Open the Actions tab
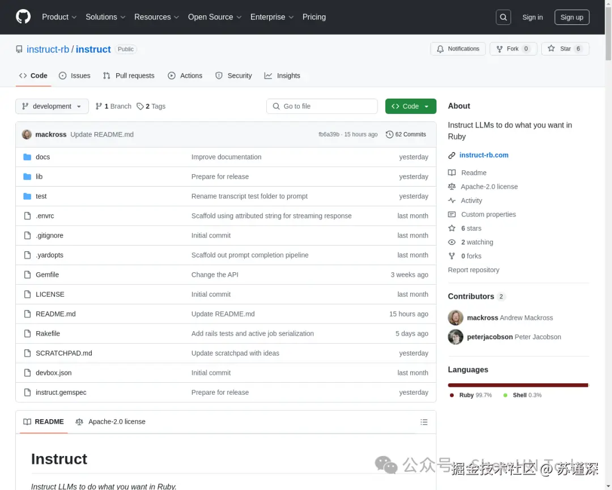Screen dimensions: 612x490 (x=185, y=76)
